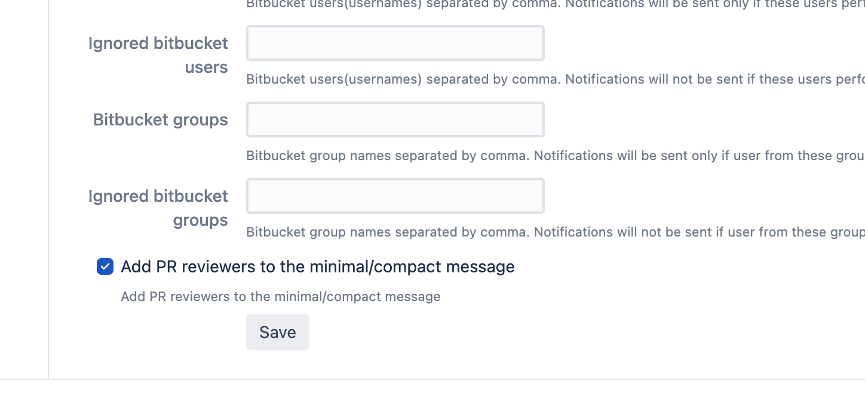865x399 pixels.
Task: Click blank space right of Bitbucket groups field
Action: coord(687,119)
